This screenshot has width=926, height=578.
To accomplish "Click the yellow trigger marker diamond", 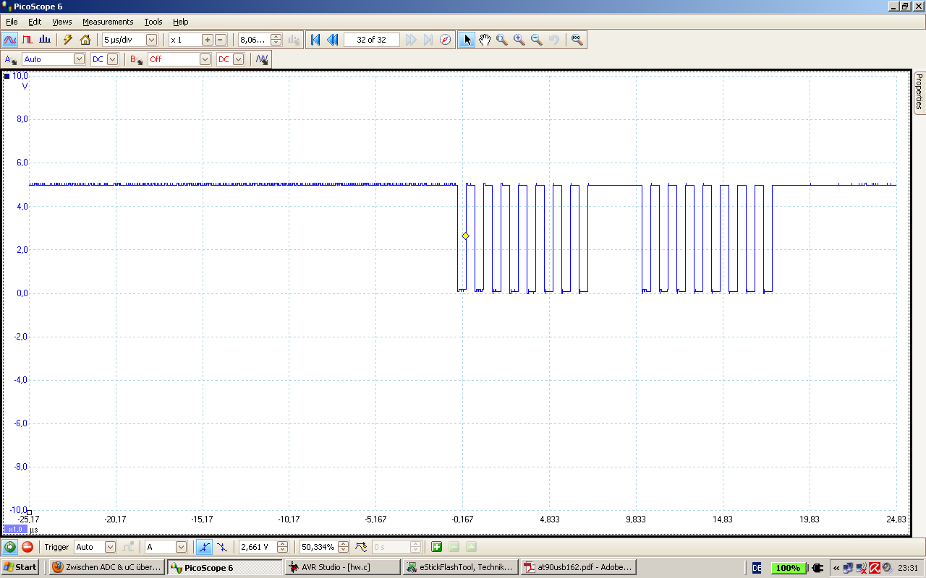I will click(x=465, y=236).
